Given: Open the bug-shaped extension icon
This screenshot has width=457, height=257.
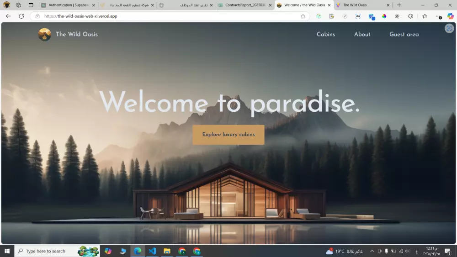Looking at the screenshot, I should 397,16.
